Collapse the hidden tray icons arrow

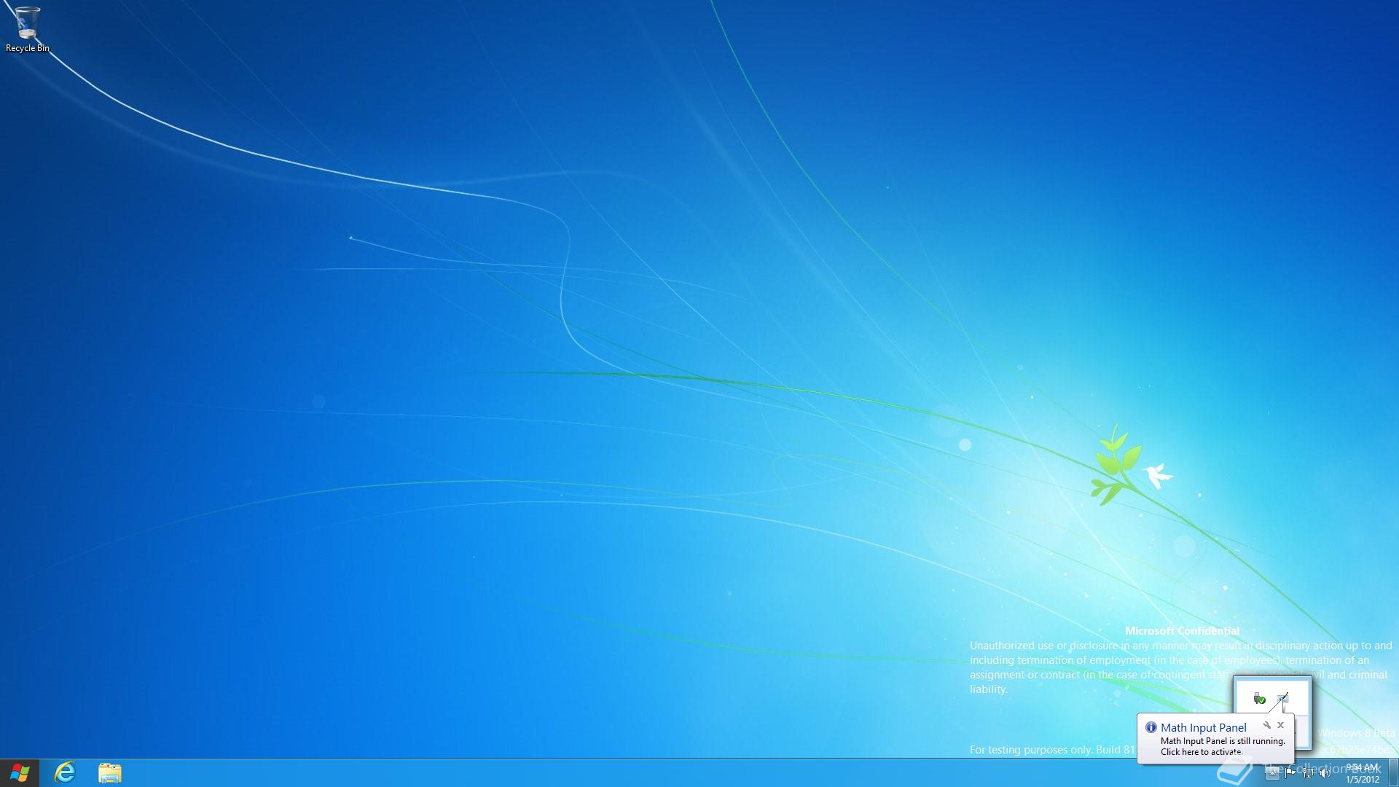tap(1272, 773)
